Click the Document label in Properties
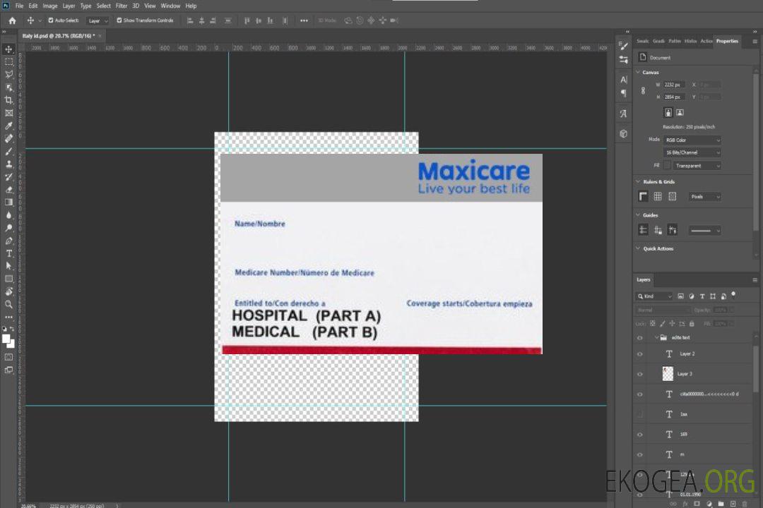This screenshot has height=508, width=763. (x=660, y=58)
